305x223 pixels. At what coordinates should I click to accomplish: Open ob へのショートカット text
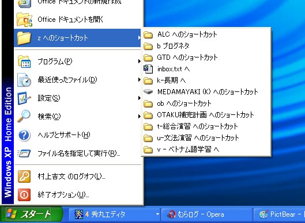(x=184, y=103)
